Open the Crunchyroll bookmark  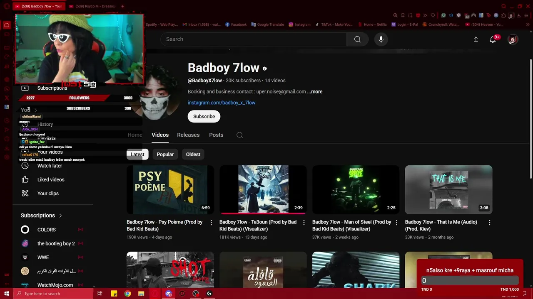click(x=441, y=25)
